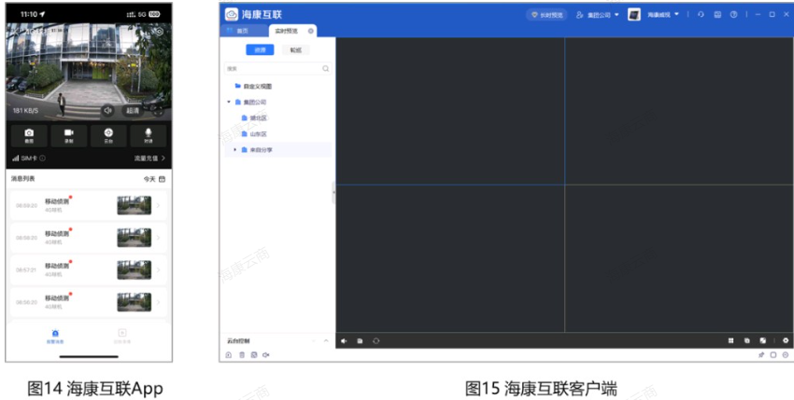The width and height of the screenshot is (794, 400).
Task: Select the 轮巡 patrol button
Action: [296, 50]
